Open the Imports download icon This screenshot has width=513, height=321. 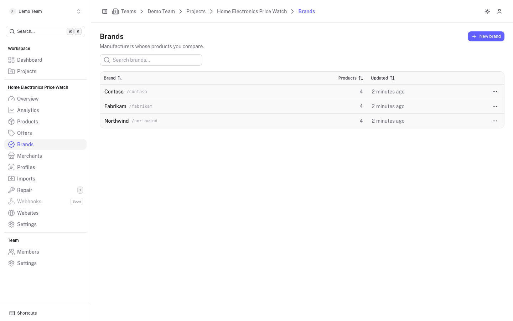tap(11, 179)
